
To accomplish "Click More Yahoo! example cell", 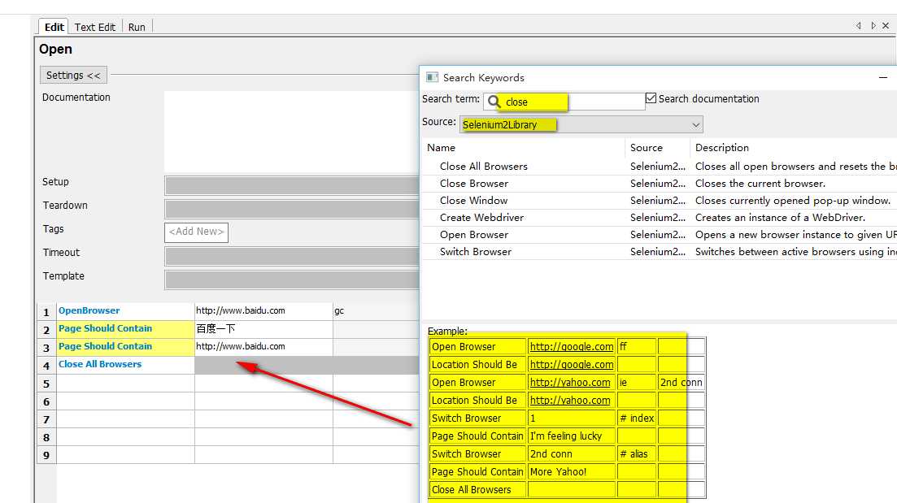I will point(571,471).
